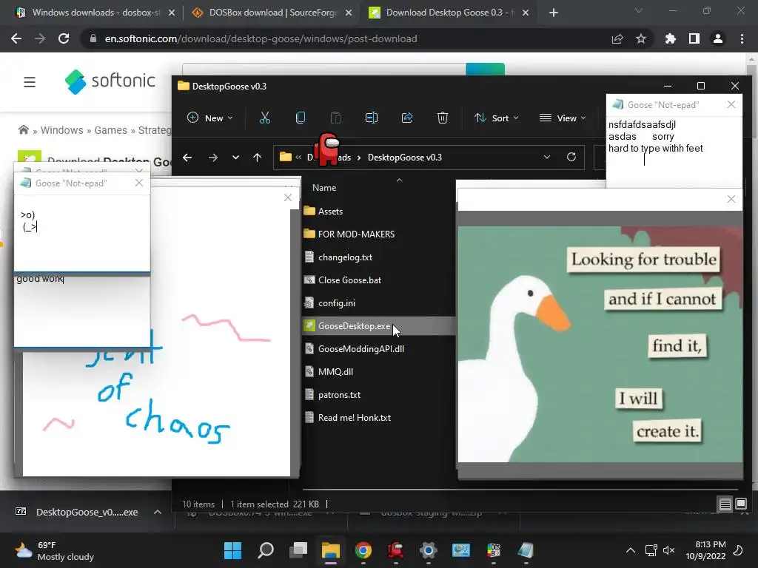Switch to details view in Explorer status bar

[725, 504]
